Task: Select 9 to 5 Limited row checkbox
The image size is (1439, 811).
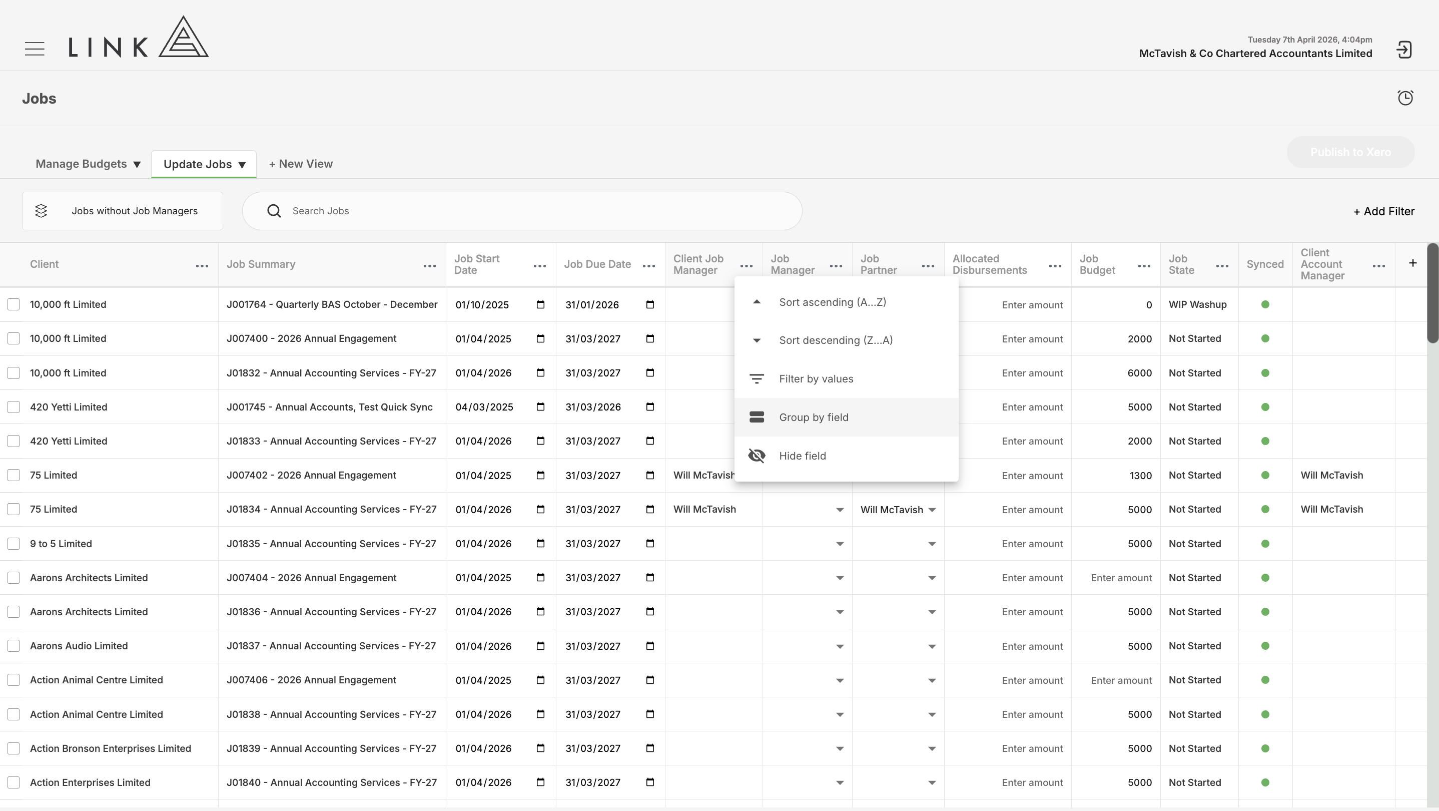Action: pos(14,543)
